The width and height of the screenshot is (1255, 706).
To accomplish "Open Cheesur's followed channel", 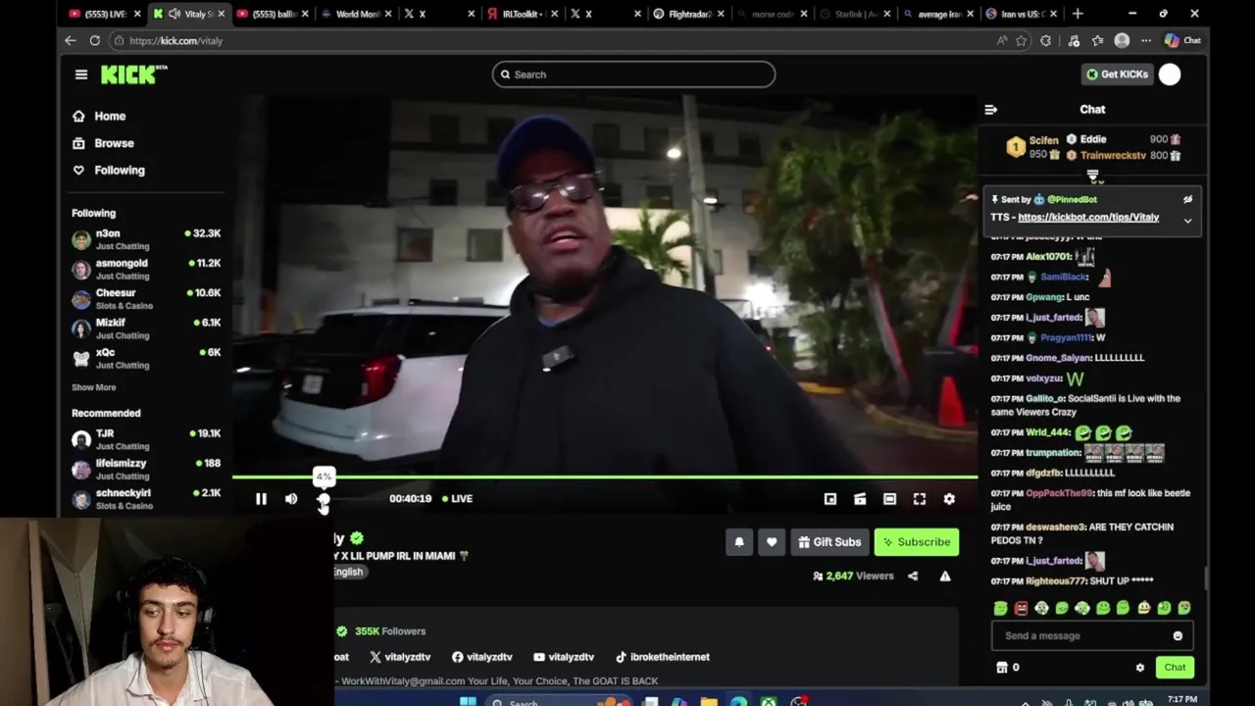I will click(x=146, y=298).
